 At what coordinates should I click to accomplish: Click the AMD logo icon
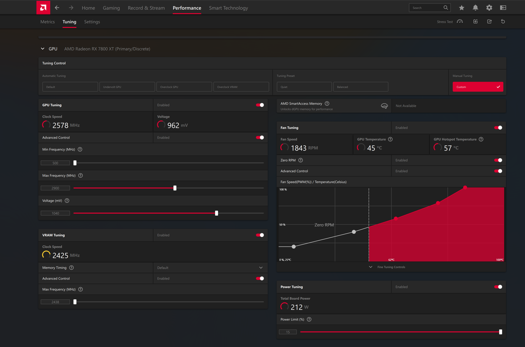43,7
